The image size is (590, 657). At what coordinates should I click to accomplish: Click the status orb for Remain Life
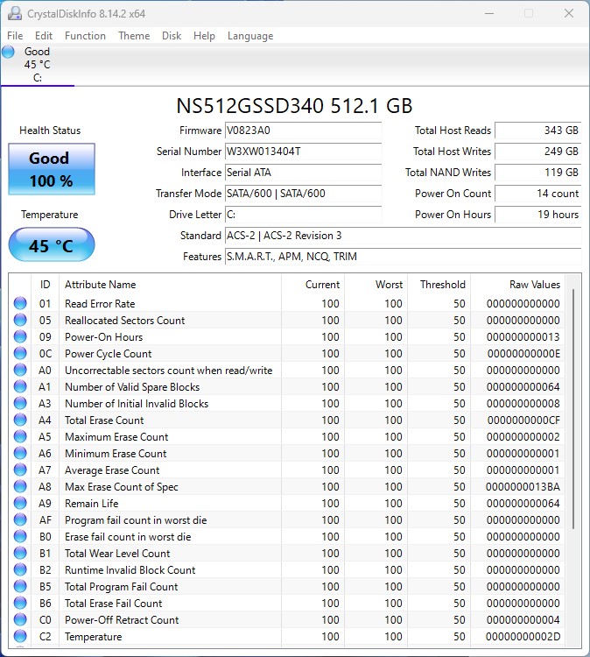pos(20,503)
